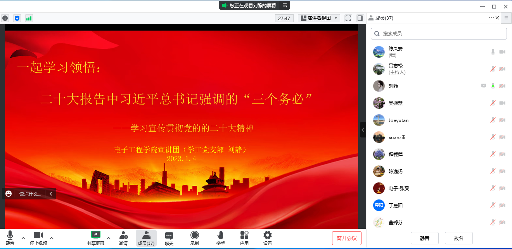This screenshot has width=512, height=249.
Task: Start recording with 录制 button
Action: pos(195,238)
